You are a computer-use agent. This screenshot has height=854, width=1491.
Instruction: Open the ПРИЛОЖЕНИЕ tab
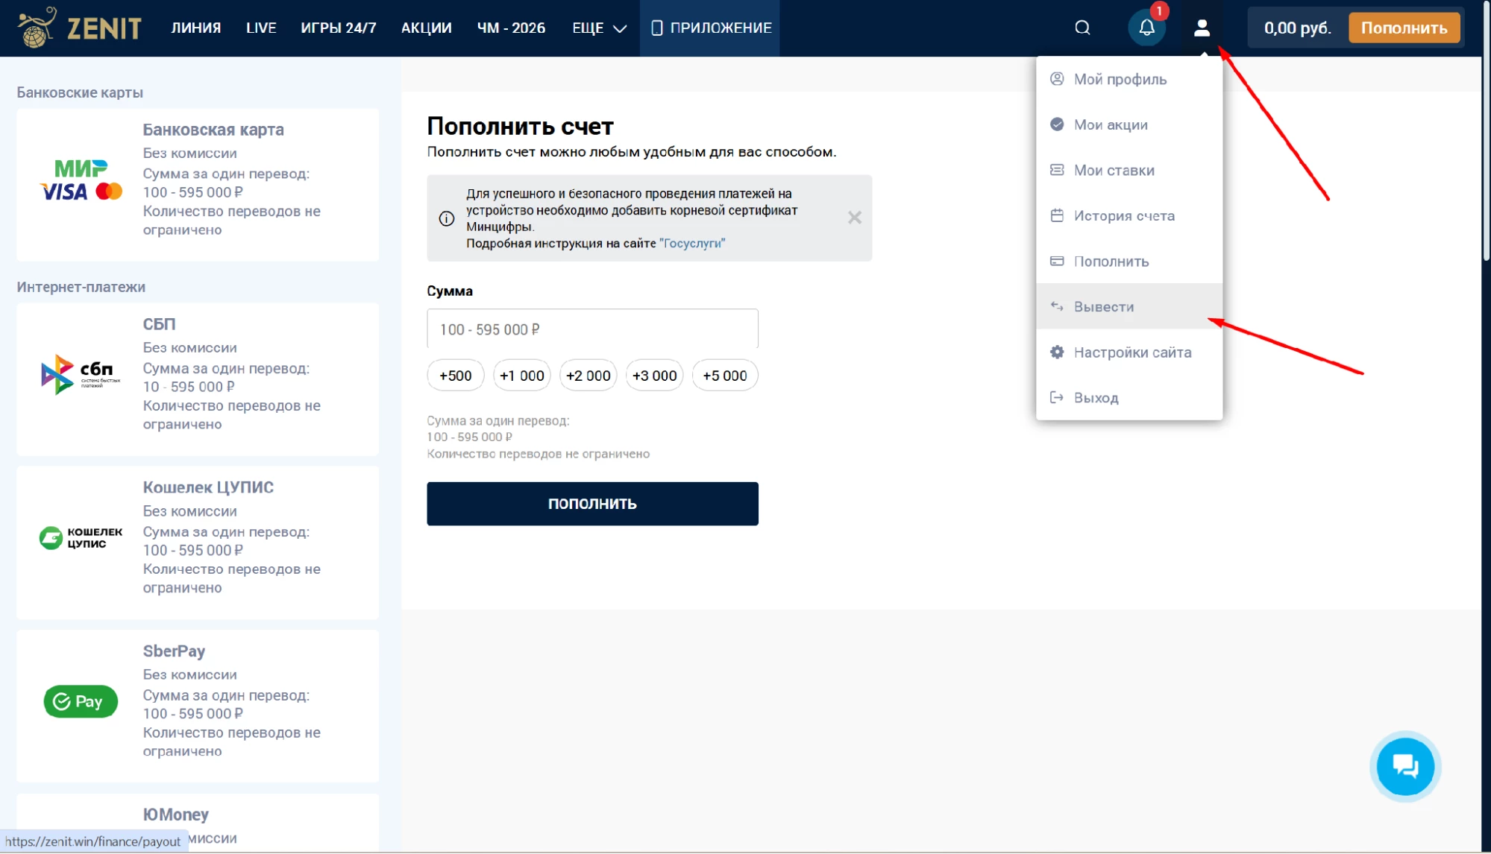click(710, 28)
